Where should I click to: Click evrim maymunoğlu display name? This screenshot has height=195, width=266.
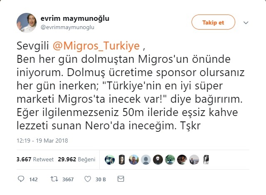[x=75, y=18]
